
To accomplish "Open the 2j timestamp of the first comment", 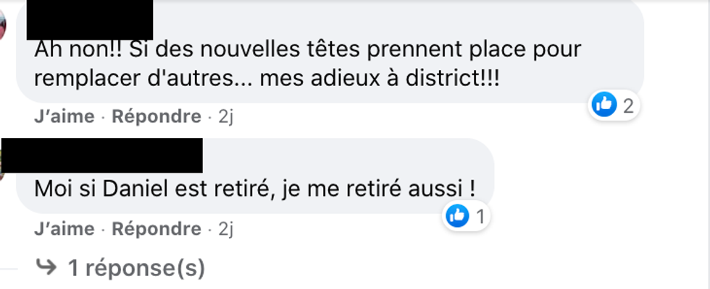I will click(226, 116).
